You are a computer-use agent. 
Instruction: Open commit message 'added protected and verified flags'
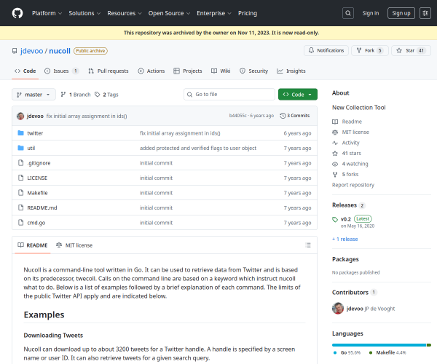(x=198, y=149)
